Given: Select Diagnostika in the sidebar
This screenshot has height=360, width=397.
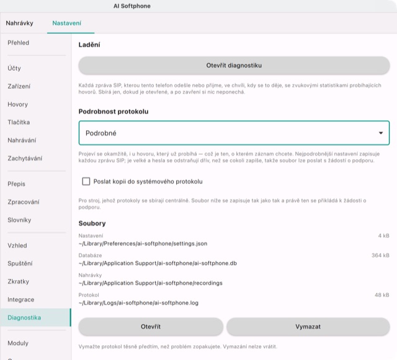Looking at the screenshot, I should point(36,317).
